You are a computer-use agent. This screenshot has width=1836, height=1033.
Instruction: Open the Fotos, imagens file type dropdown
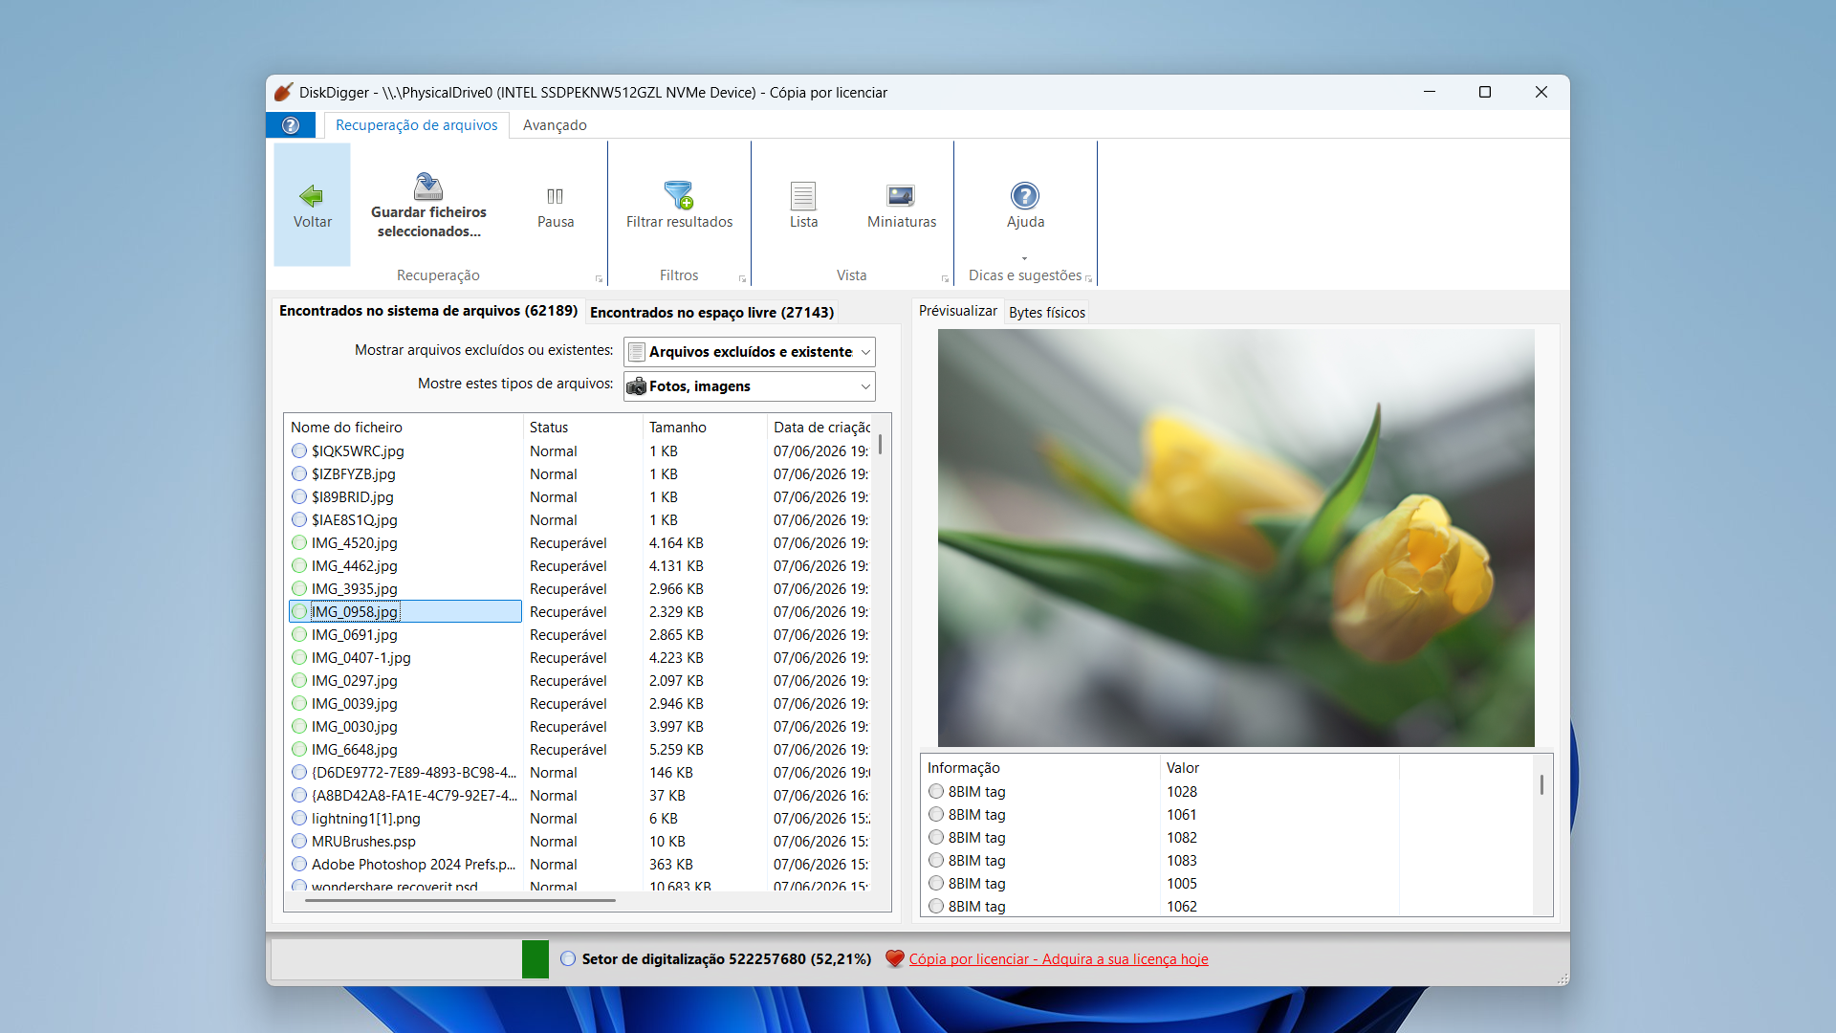click(x=750, y=386)
